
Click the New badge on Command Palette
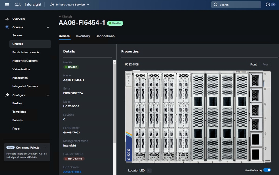(11, 147)
